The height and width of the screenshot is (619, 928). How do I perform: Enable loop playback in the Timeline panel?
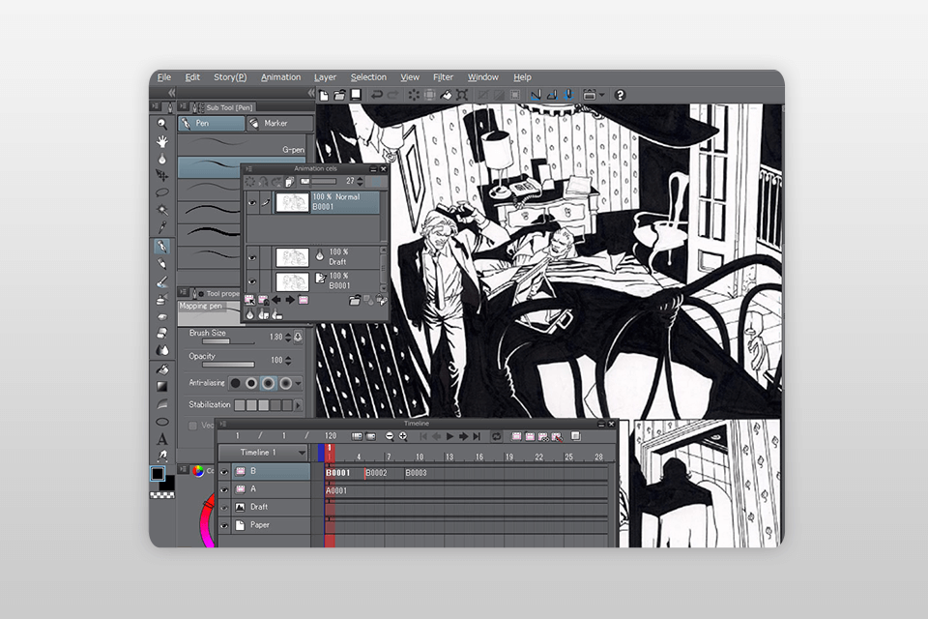[x=495, y=436]
